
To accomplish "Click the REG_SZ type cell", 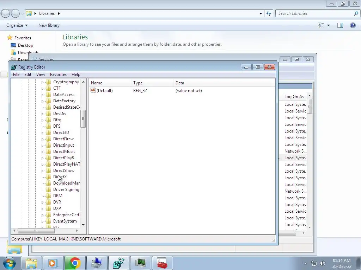I will click(140, 91).
